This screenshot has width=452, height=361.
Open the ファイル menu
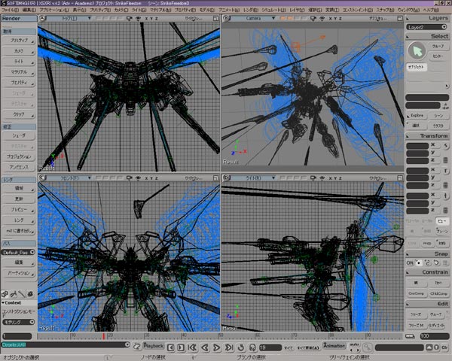point(10,10)
